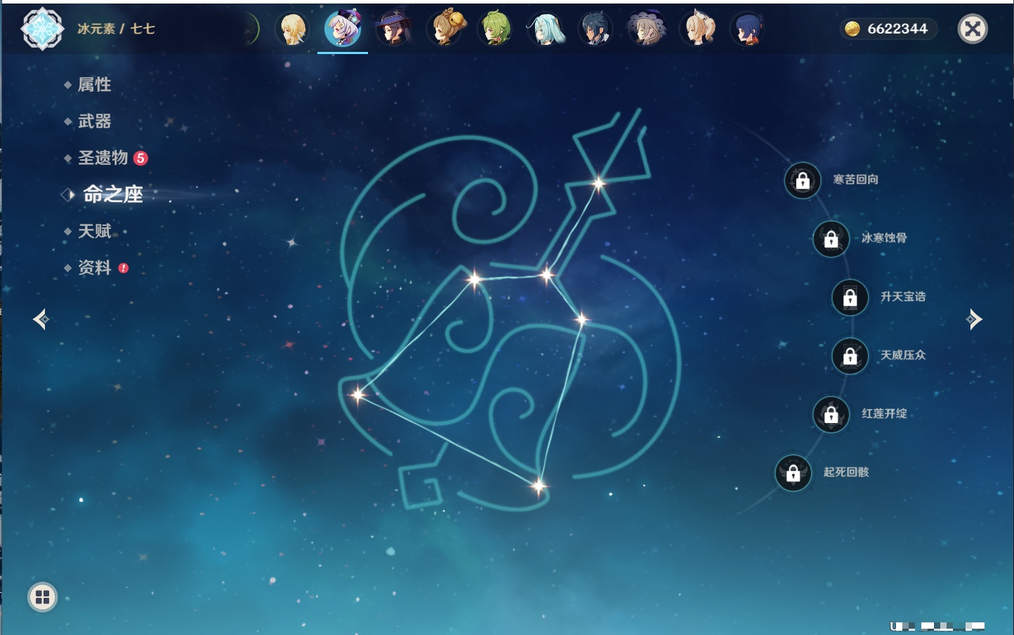Click the lock icon for 寒苦回向
1014x635 pixels.
tap(803, 181)
